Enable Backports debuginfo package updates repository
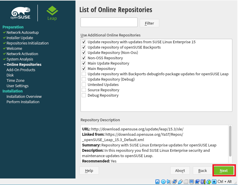The width and height of the screenshot is (238, 185). (84, 74)
